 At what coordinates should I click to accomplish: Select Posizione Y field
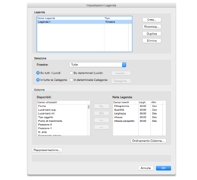coord(62,128)
